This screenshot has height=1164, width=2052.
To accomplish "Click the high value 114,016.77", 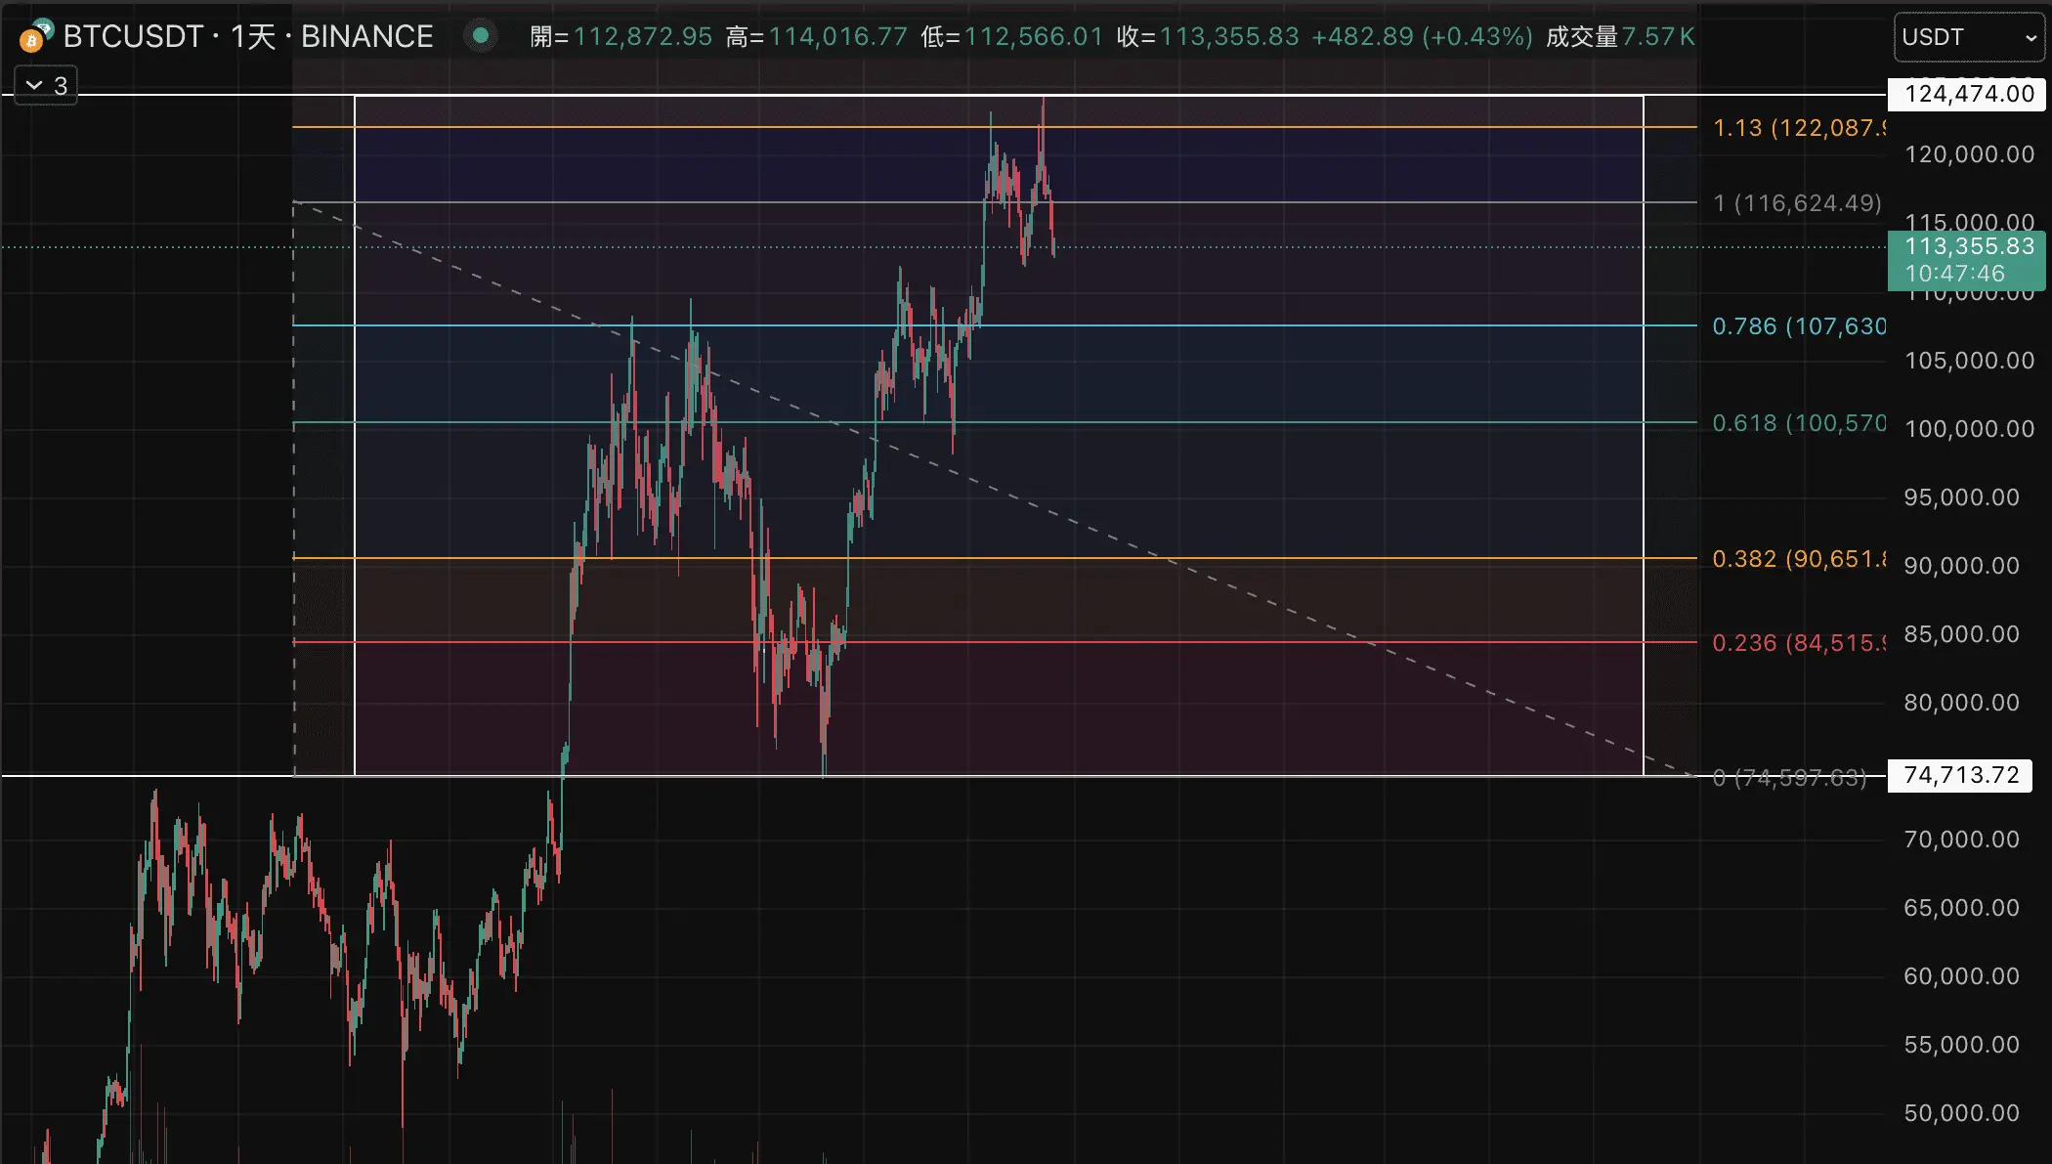I will click(x=838, y=37).
